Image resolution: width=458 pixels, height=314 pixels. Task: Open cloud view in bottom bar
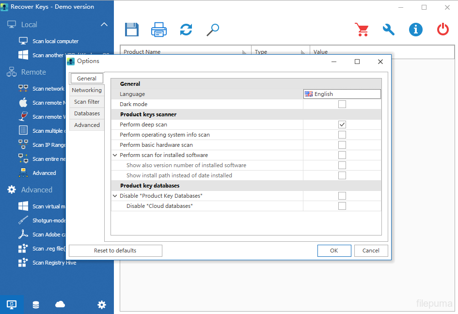tap(60, 304)
